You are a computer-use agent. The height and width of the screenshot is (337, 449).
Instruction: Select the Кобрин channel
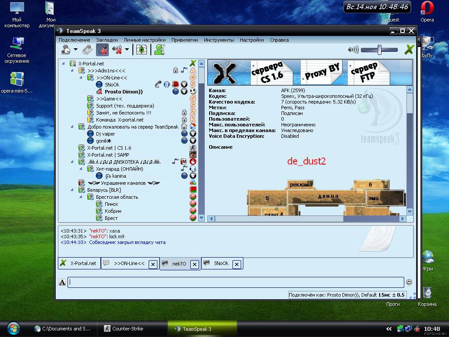(113, 211)
